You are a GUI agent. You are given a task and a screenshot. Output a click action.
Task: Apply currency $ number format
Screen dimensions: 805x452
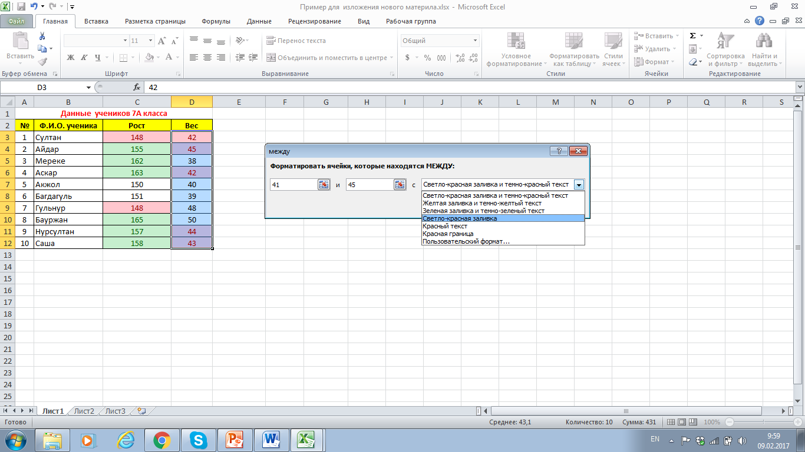point(407,58)
